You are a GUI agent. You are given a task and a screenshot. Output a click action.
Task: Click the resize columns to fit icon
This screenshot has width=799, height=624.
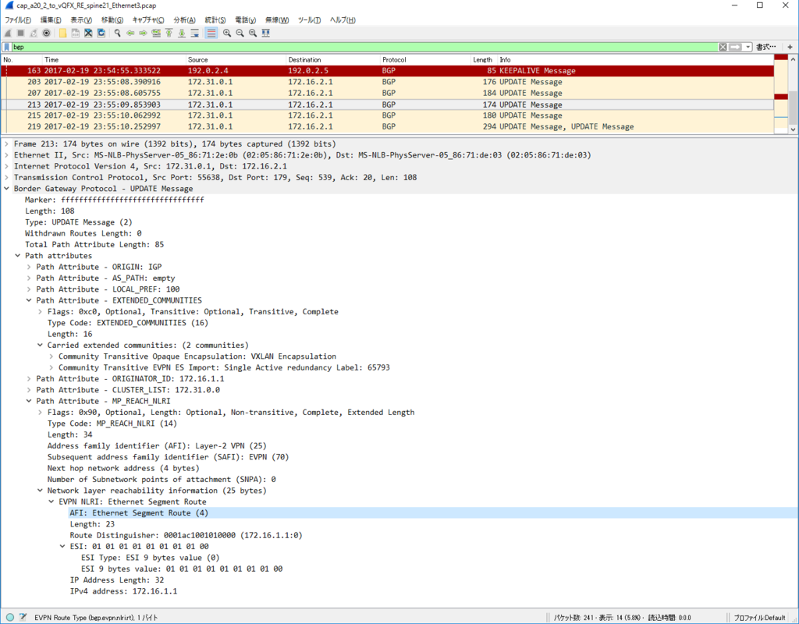265,33
